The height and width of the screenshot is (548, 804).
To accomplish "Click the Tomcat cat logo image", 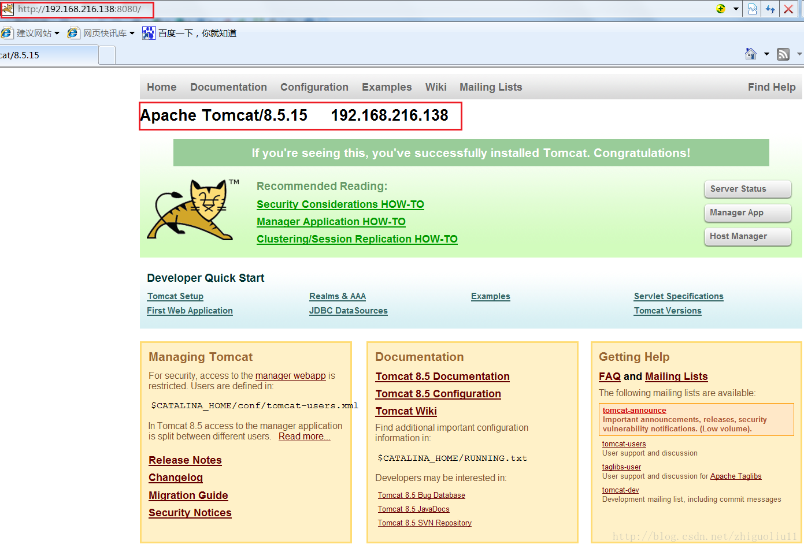I will 193,210.
